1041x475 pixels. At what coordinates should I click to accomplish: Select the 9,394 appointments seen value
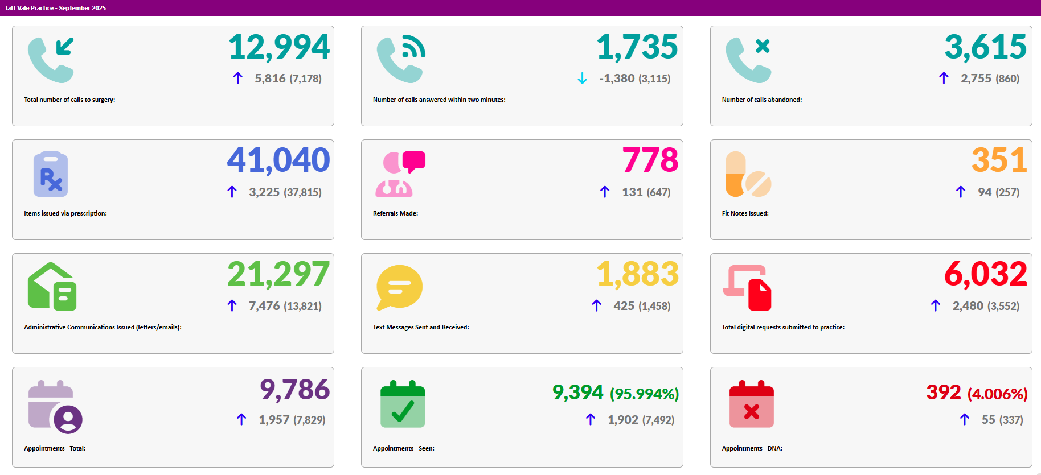577,393
